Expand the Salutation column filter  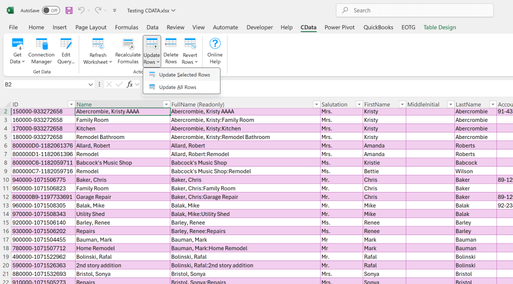click(359, 104)
